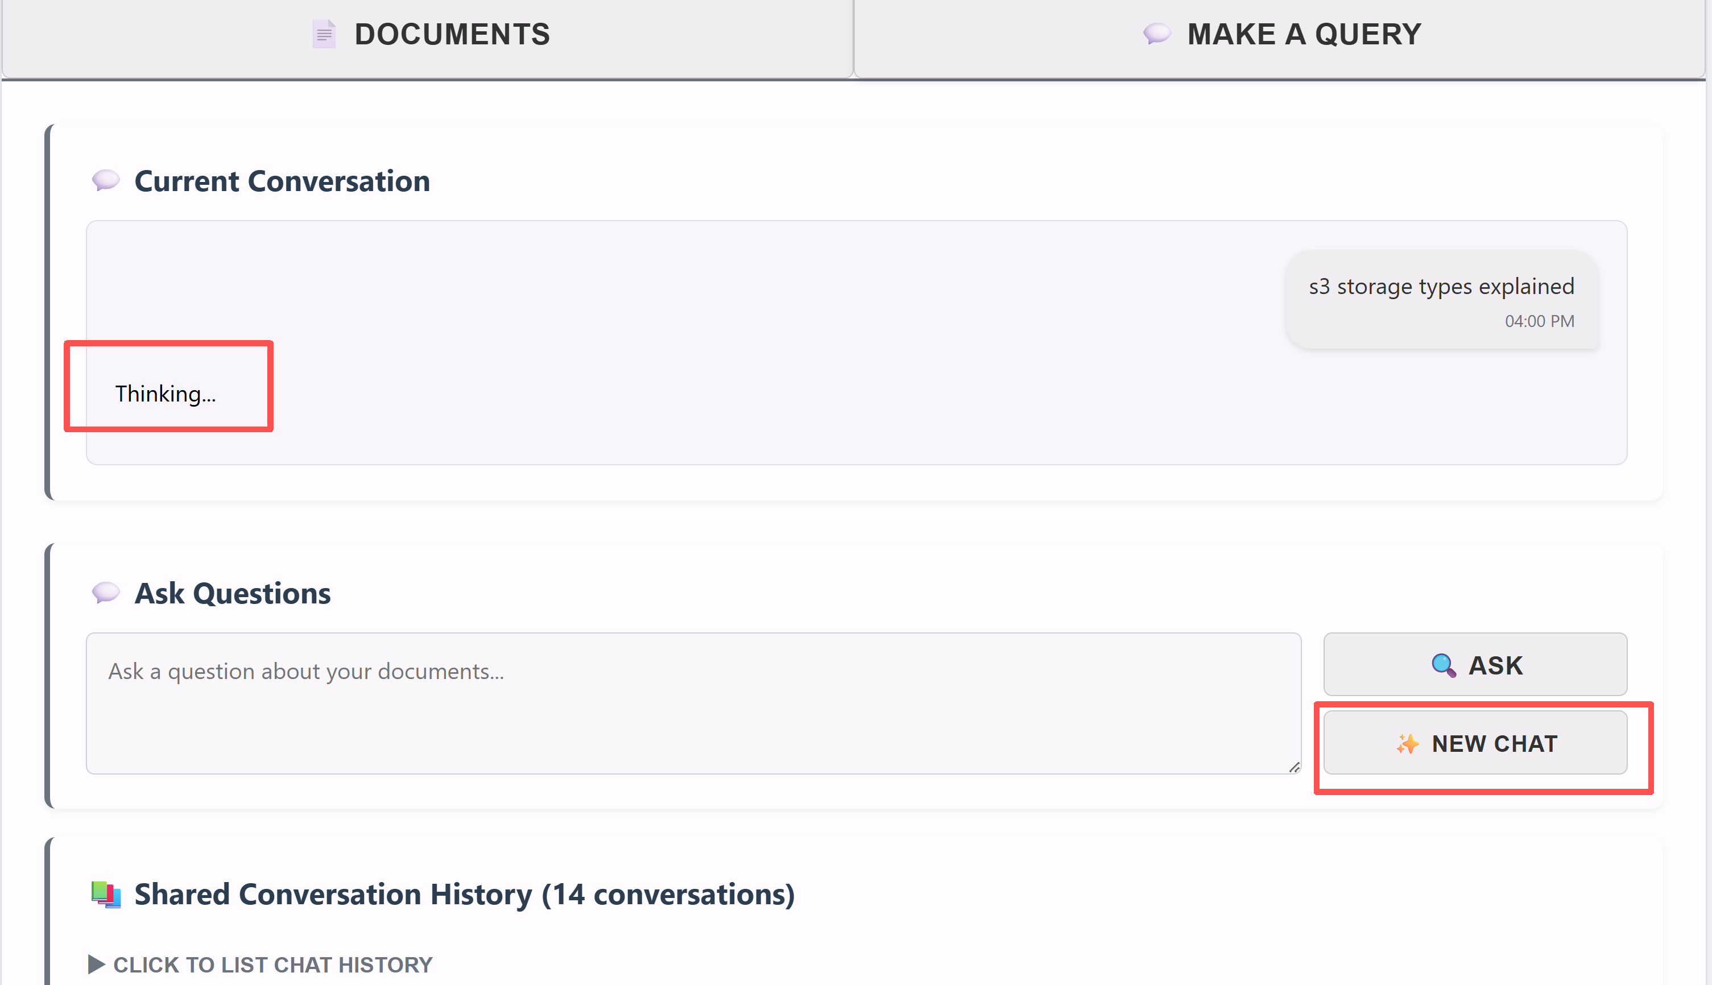Click the speech bubble icon beside MAKE A QUERY
This screenshot has height=985, width=1712.
coord(1157,33)
